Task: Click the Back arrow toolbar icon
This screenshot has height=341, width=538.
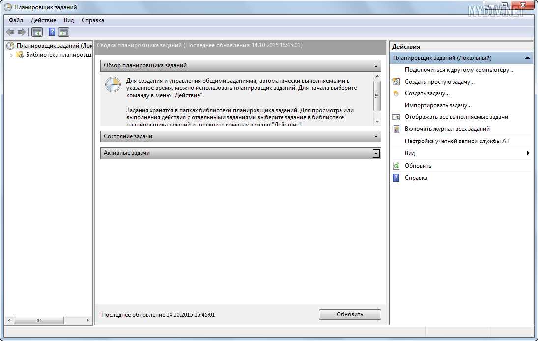Action: point(10,32)
